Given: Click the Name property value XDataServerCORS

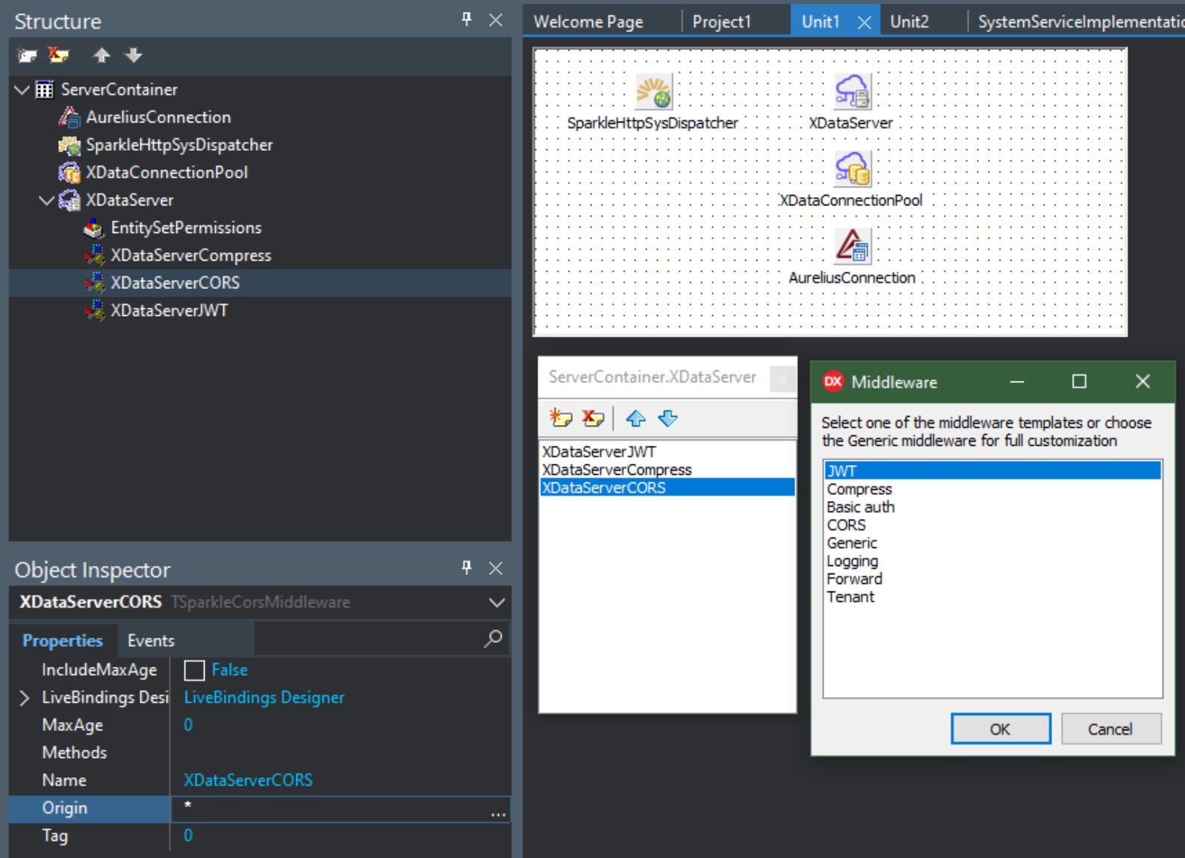Looking at the screenshot, I should pyautogui.click(x=249, y=780).
